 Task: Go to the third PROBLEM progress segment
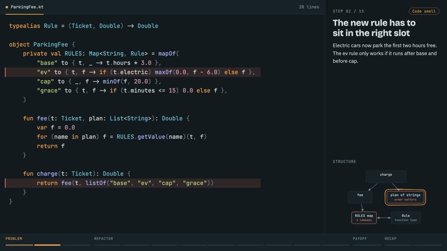point(76,245)
